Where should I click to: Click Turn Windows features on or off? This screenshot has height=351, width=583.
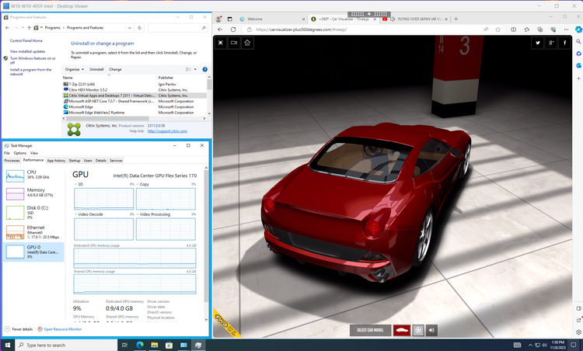[33, 60]
